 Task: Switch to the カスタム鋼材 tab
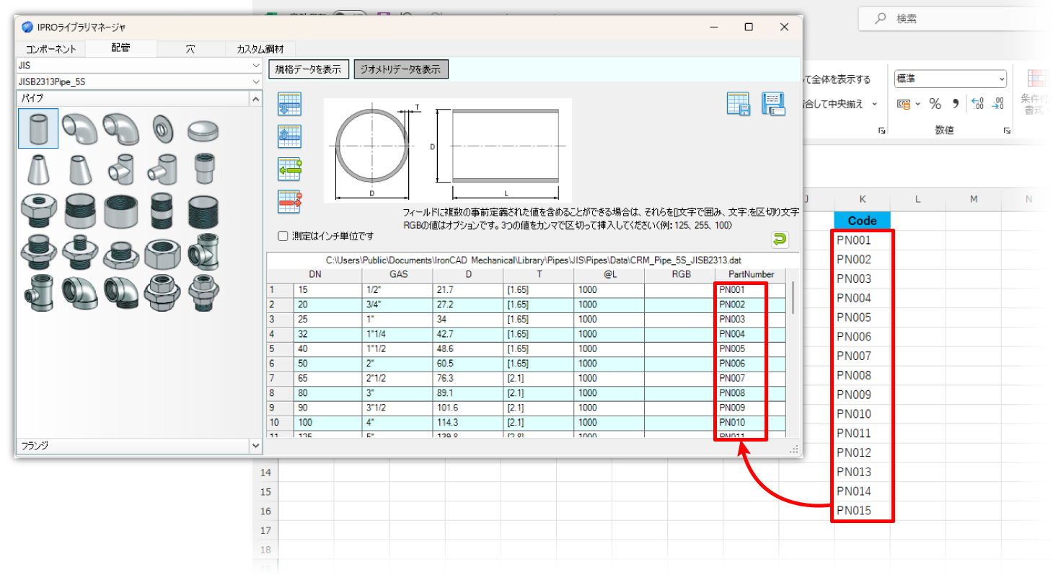coord(260,49)
